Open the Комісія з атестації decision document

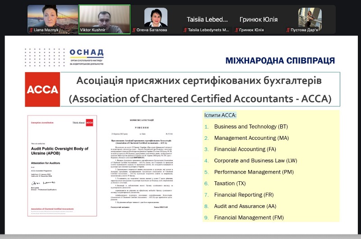tap(142, 163)
